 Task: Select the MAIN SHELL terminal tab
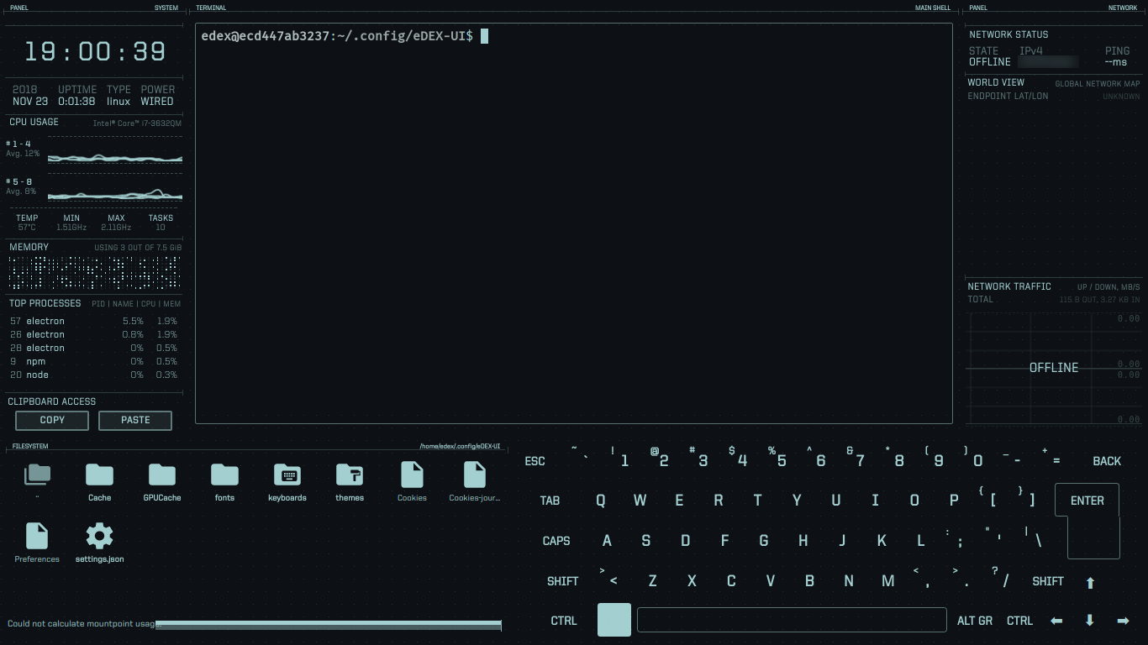coord(933,8)
